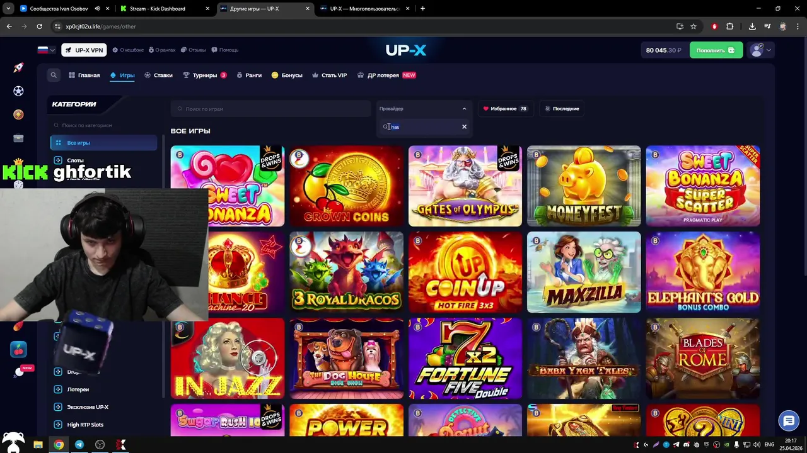Open the Gates of Olympus game

click(x=465, y=186)
